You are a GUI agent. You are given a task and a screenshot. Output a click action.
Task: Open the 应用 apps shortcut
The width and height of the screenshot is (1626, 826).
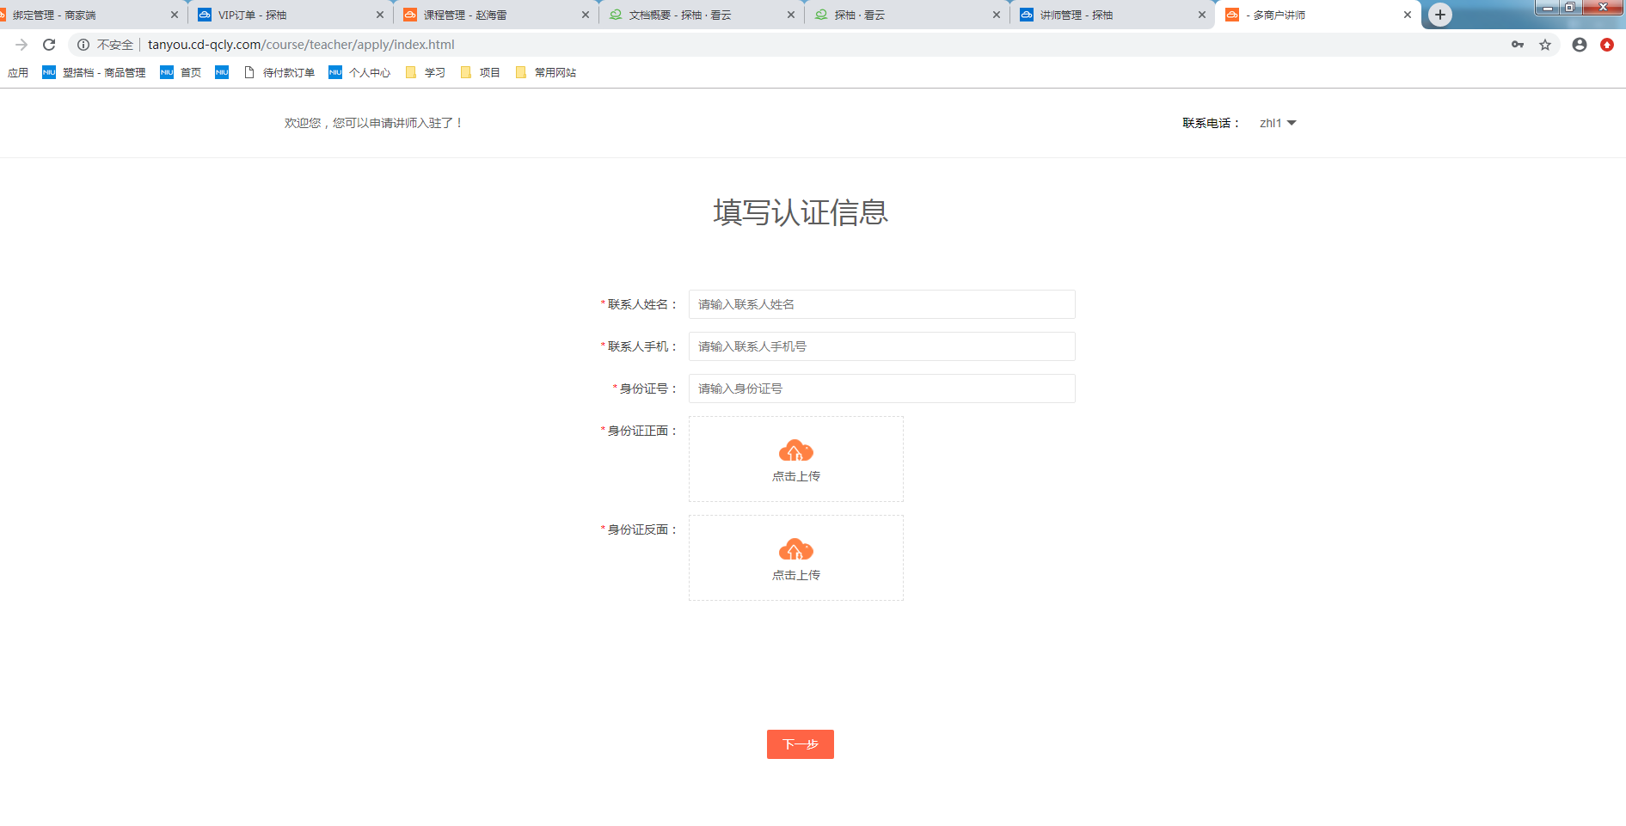[18, 72]
